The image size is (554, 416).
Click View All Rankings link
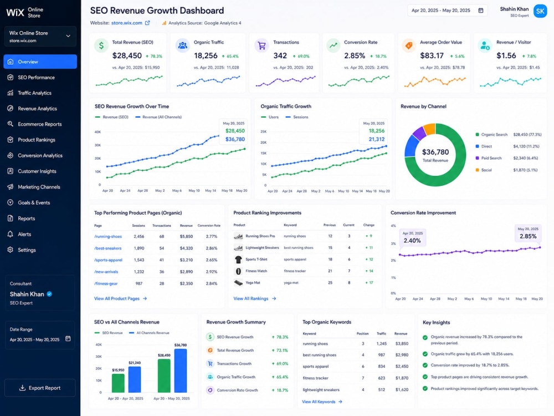[255, 298]
